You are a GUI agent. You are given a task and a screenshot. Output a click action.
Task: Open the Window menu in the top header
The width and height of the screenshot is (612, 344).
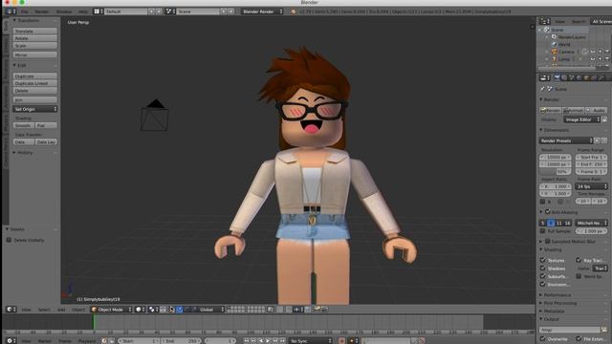click(x=64, y=11)
